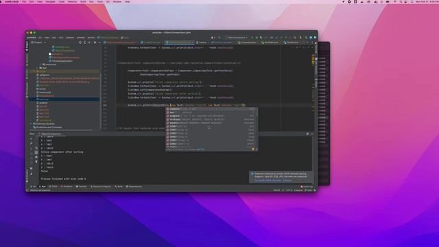The image size is (439, 247).
Task: Choose the equals completion suggestion
Action: tap(211, 123)
